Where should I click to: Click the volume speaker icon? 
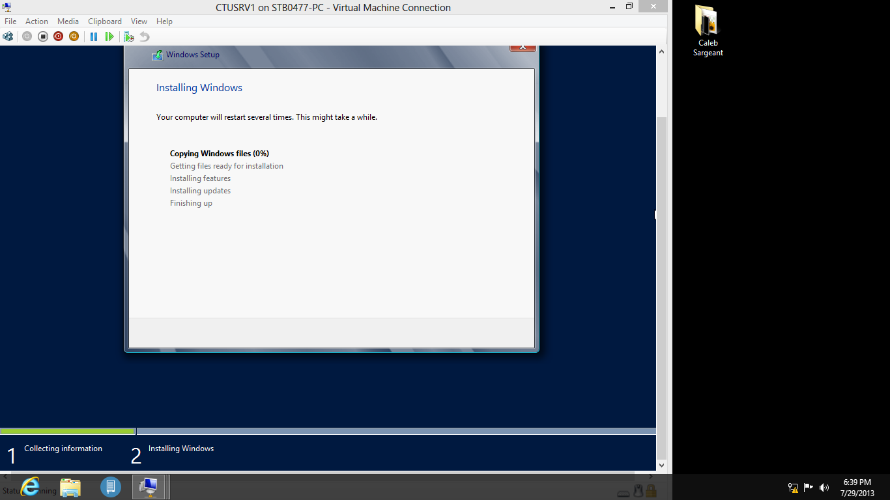pos(824,488)
